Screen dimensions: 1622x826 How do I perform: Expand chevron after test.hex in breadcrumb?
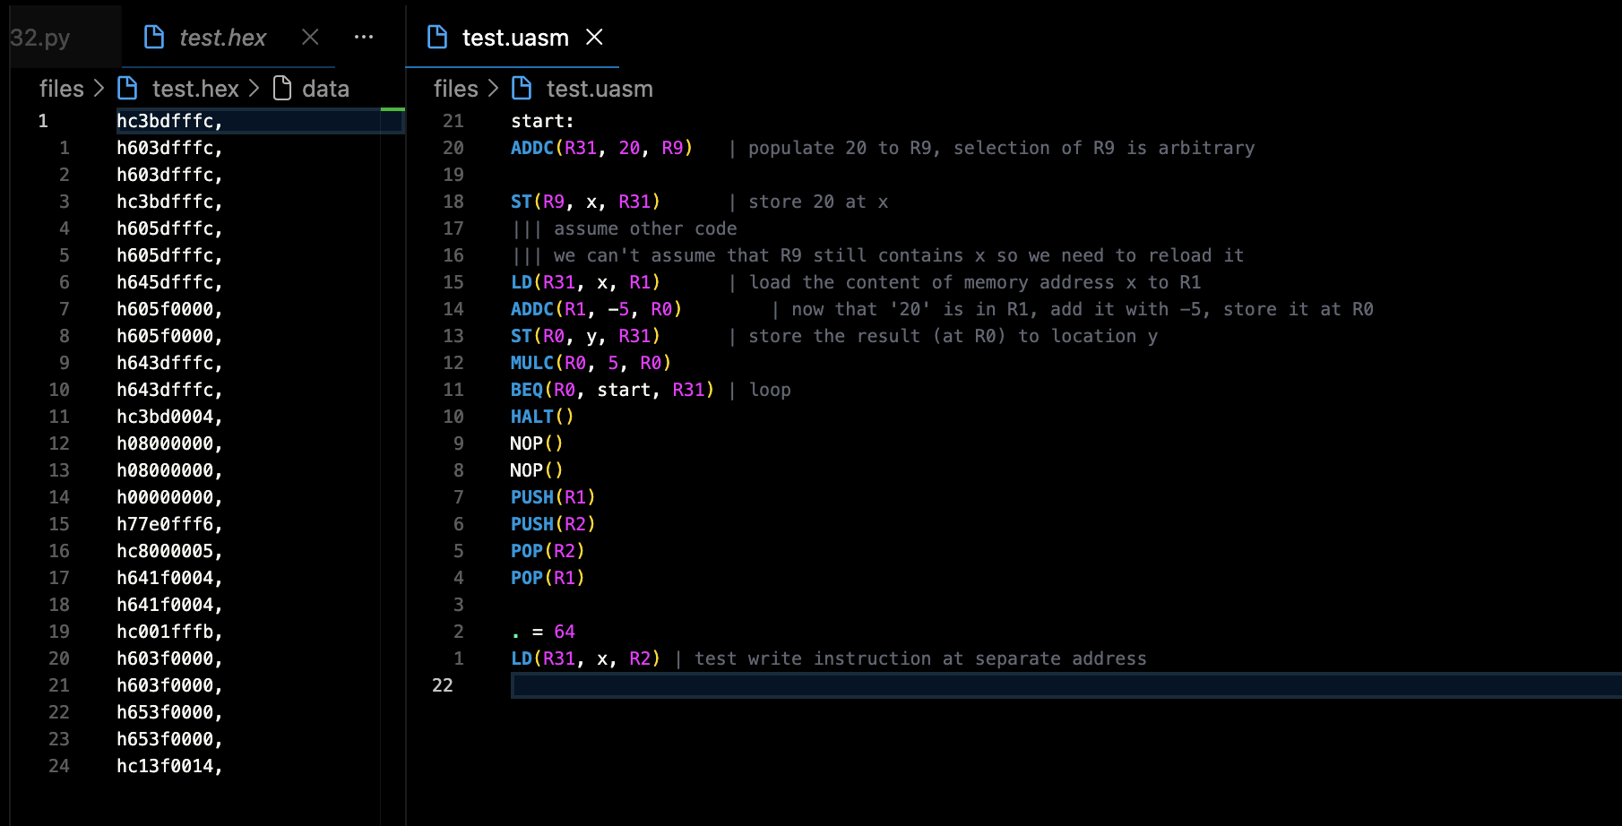255,88
